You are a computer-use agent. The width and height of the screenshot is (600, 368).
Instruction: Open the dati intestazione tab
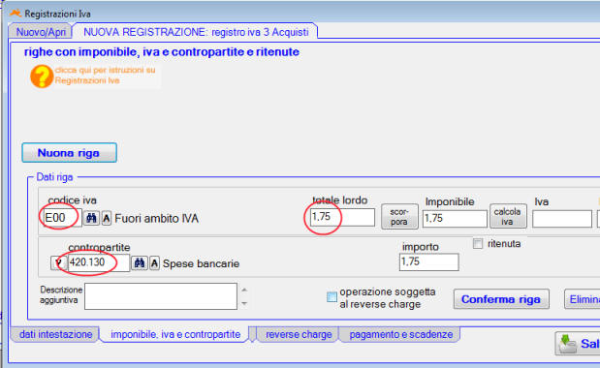coord(55,334)
